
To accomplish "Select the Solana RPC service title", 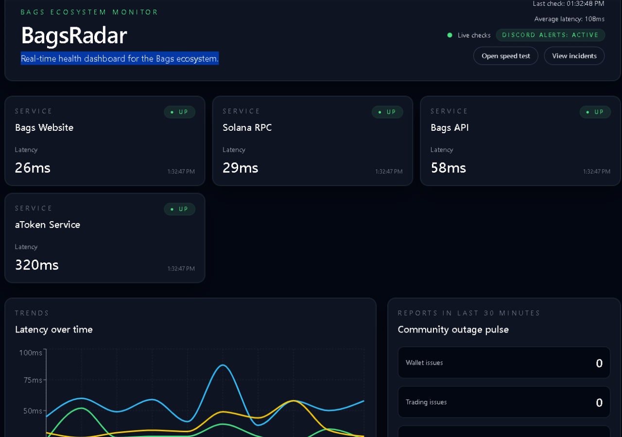I will [x=247, y=128].
